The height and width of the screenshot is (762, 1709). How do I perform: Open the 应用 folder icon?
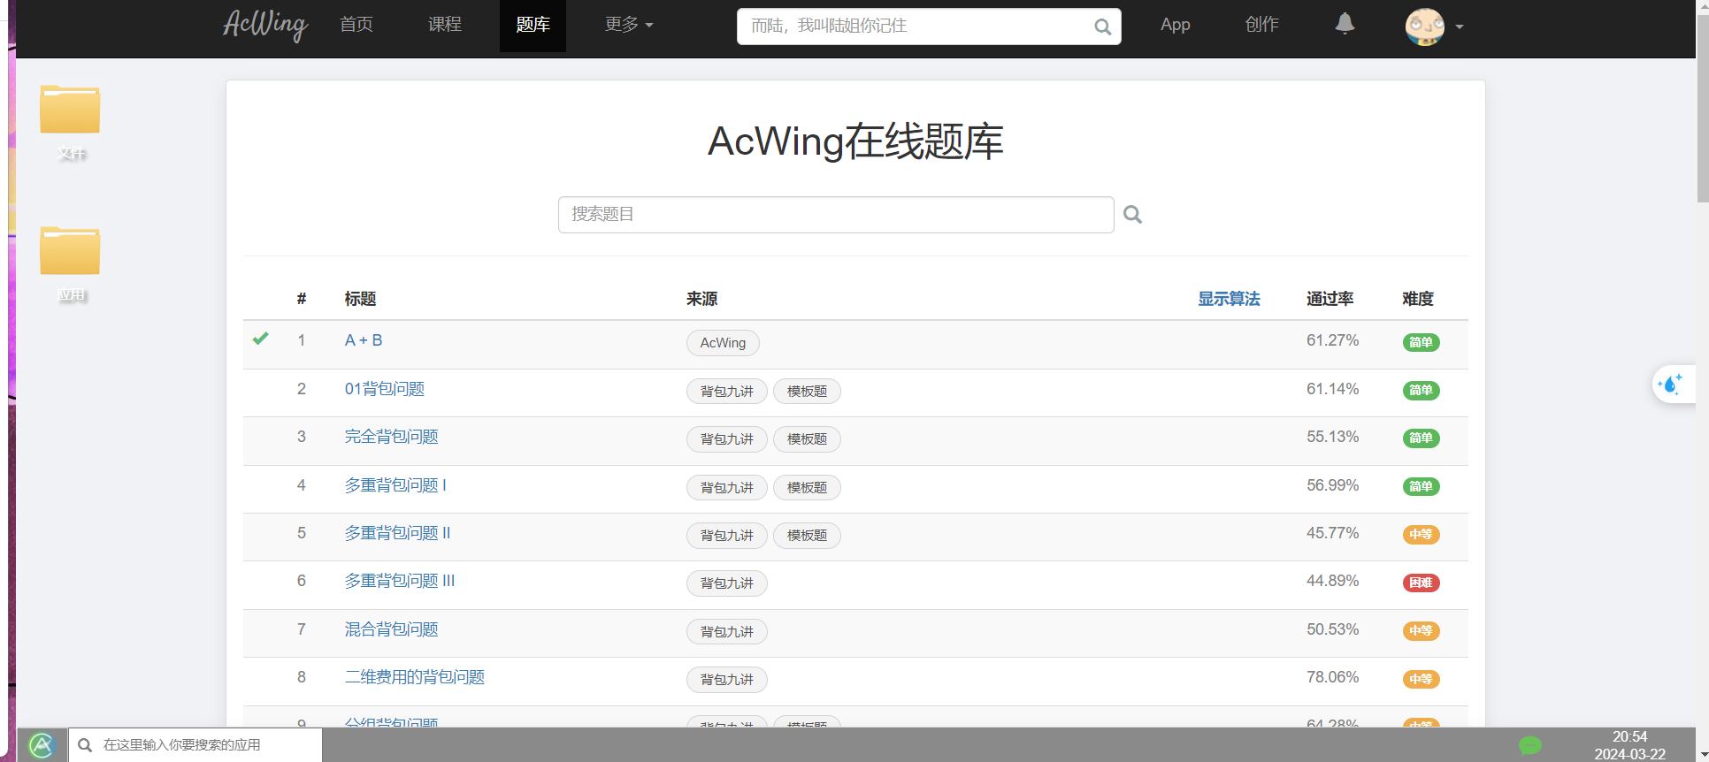pos(70,251)
